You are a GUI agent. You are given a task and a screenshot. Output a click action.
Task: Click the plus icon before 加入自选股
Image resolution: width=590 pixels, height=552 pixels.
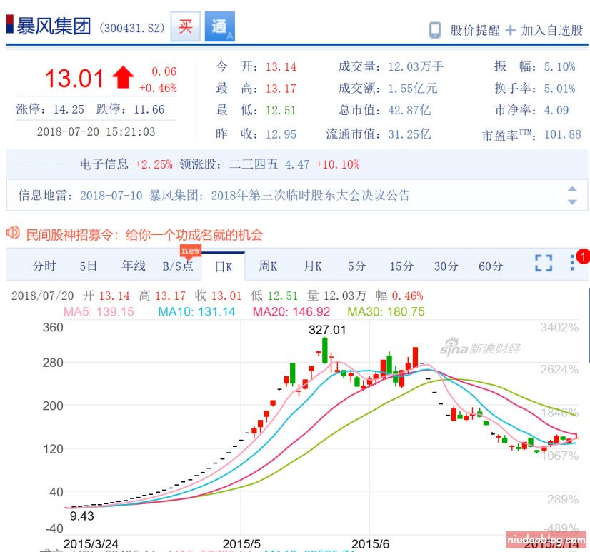click(510, 30)
